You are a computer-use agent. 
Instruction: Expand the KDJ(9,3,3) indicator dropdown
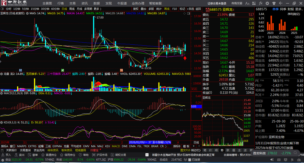click(x=2, y=123)
